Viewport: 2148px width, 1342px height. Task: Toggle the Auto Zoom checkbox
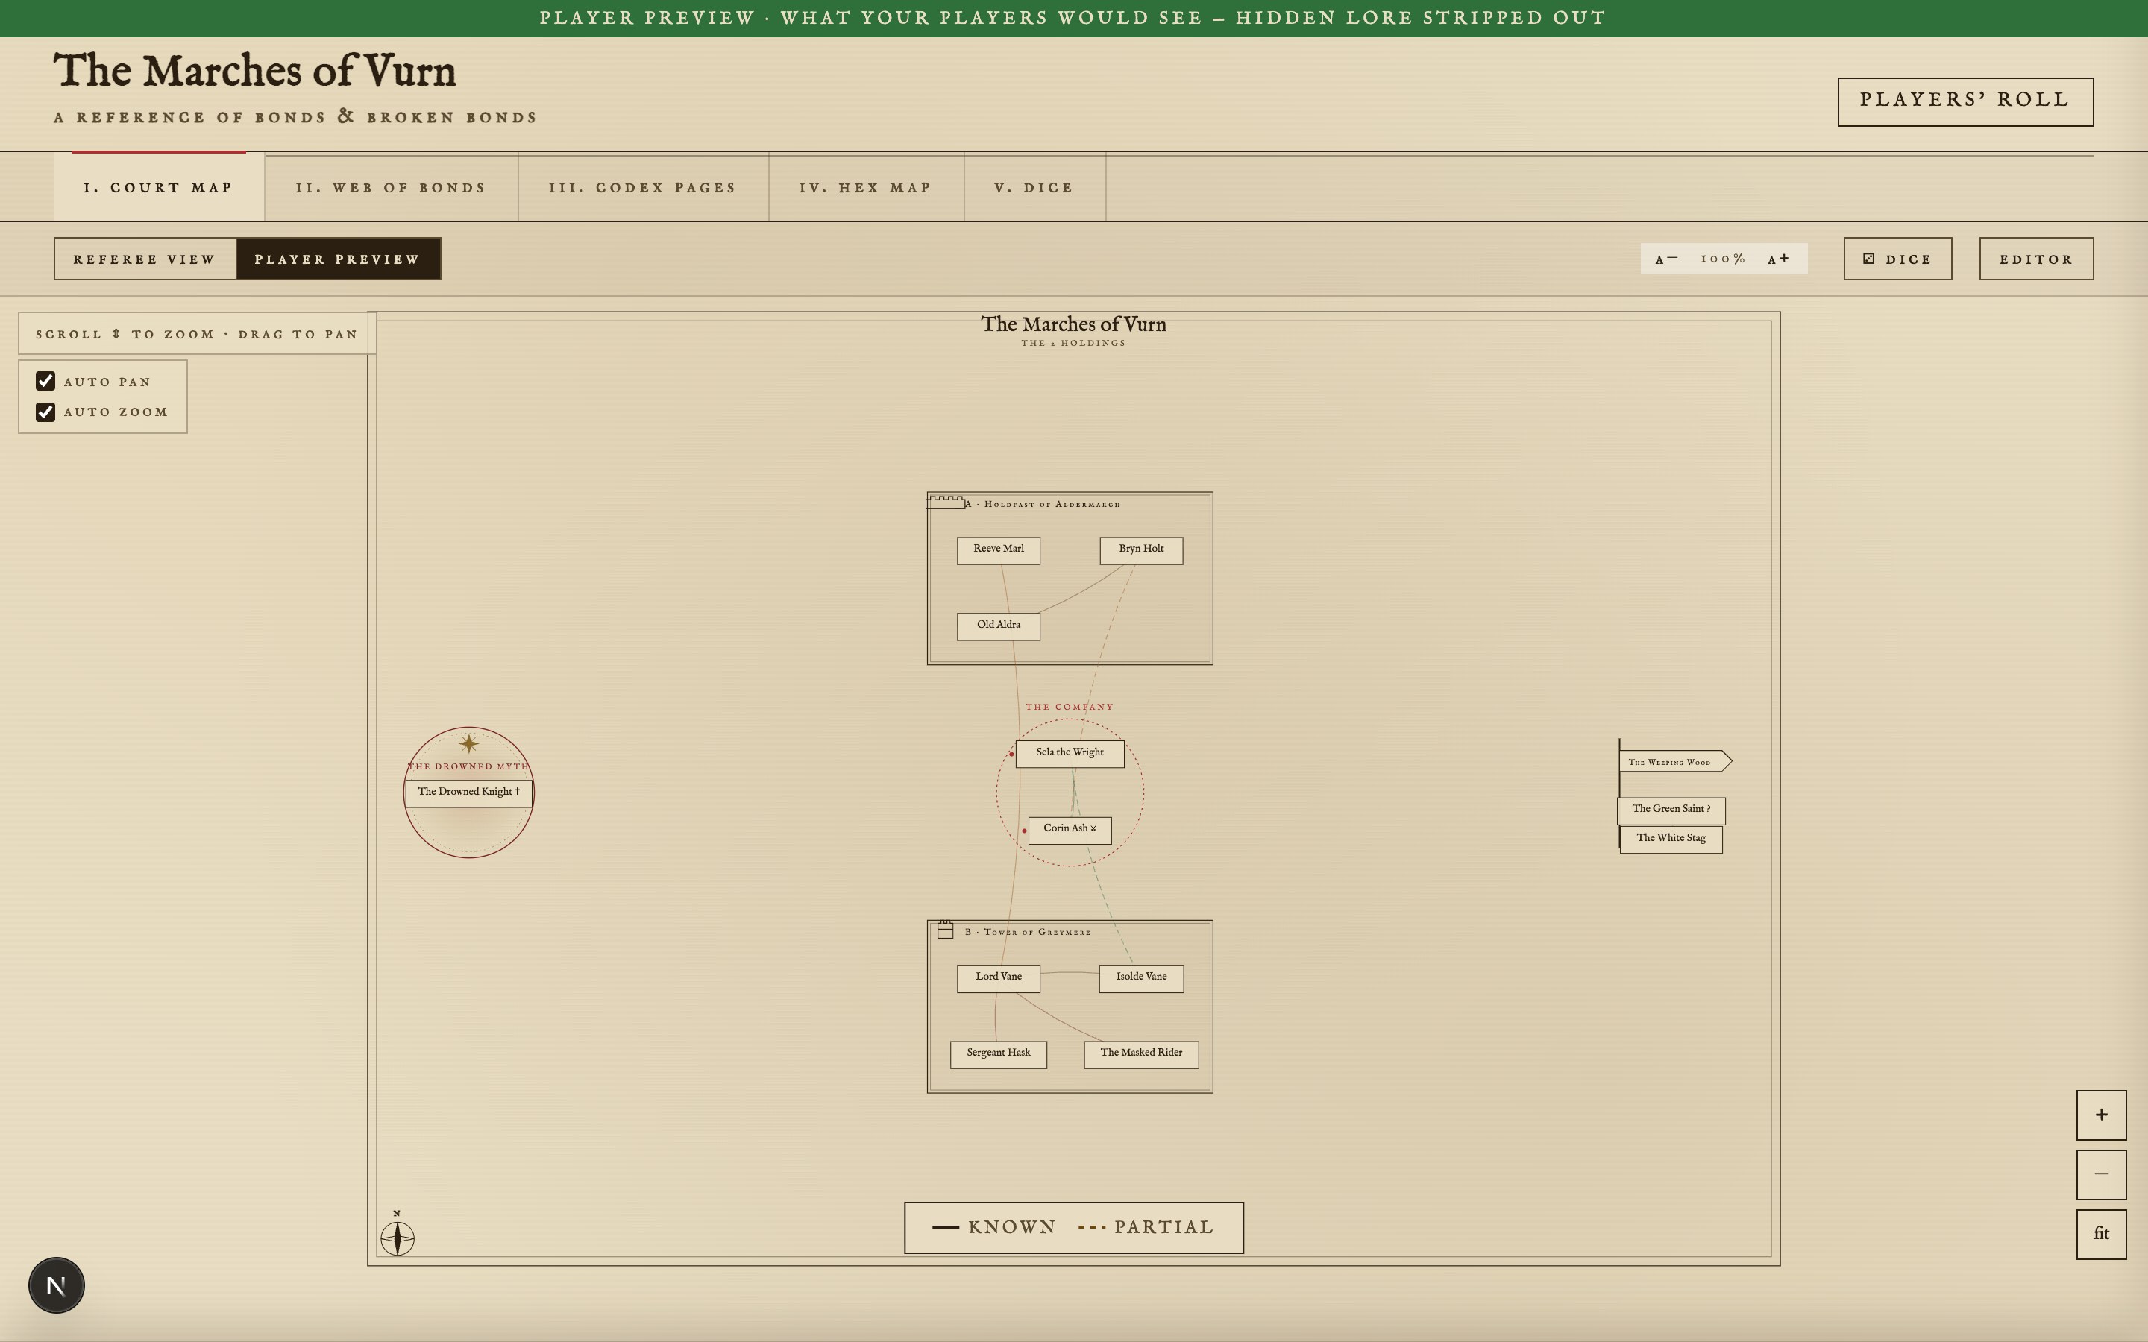45,412
